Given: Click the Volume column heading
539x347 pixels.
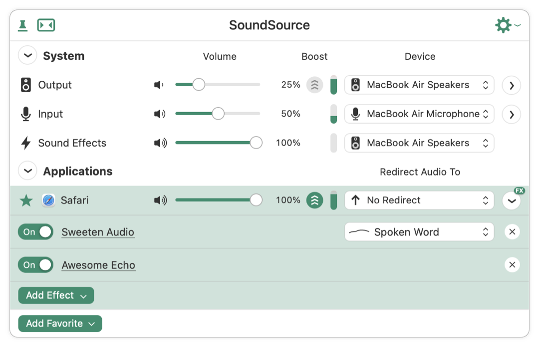Looking at the screenshot, I should tap(219, 56).
